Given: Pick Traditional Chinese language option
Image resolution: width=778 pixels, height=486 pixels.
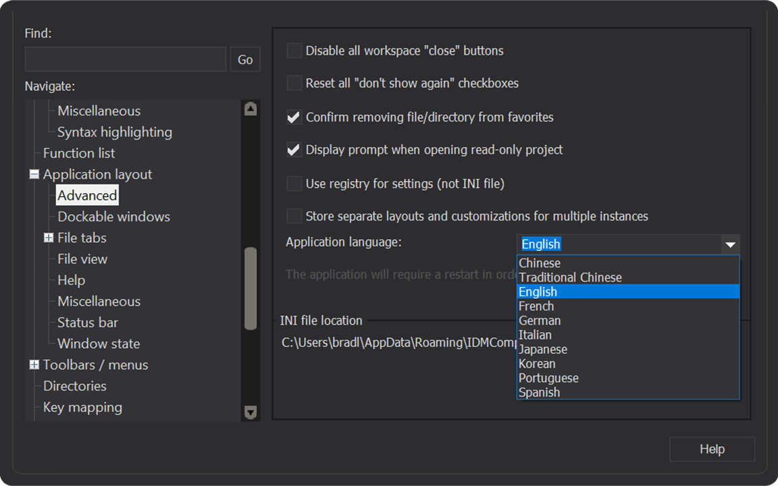Looking at the screenshot, I should (x=570, y=277).
